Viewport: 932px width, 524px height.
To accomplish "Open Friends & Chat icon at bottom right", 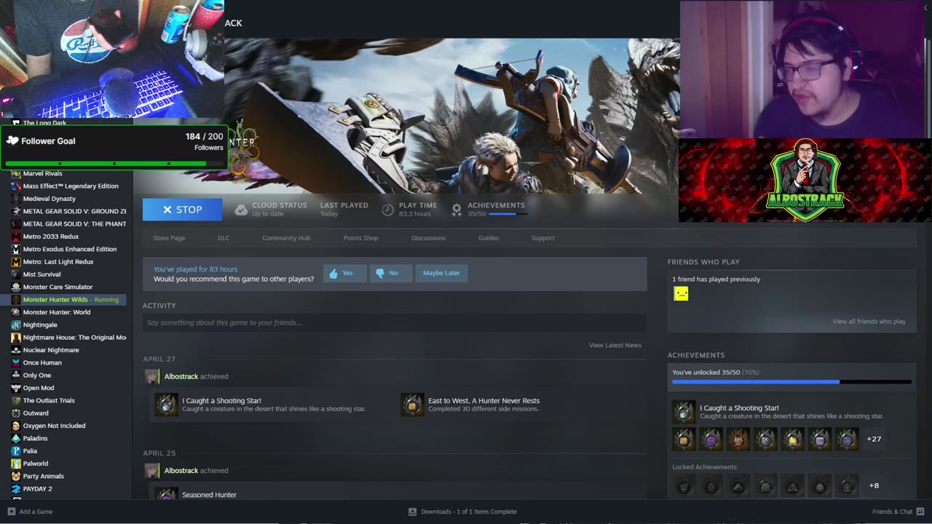I will point(921,512).
